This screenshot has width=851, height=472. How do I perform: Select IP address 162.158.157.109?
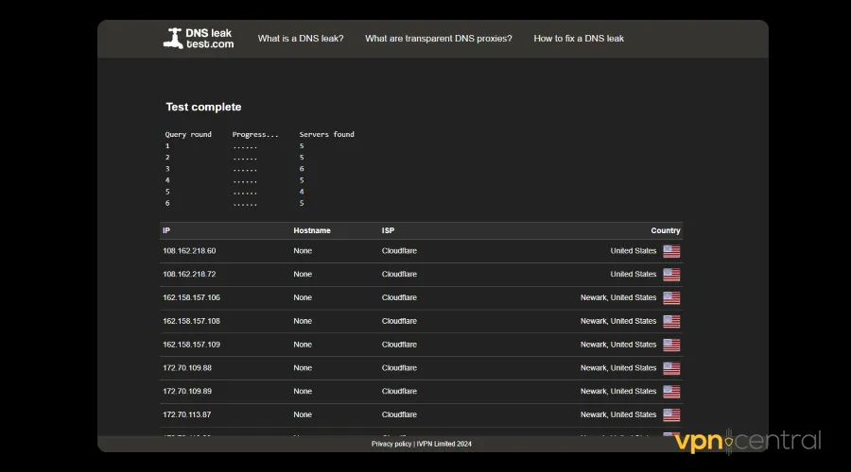coord(191,345)
